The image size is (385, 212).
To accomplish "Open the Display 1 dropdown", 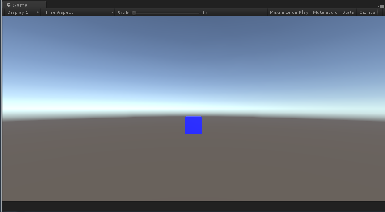I will point(23,12).
